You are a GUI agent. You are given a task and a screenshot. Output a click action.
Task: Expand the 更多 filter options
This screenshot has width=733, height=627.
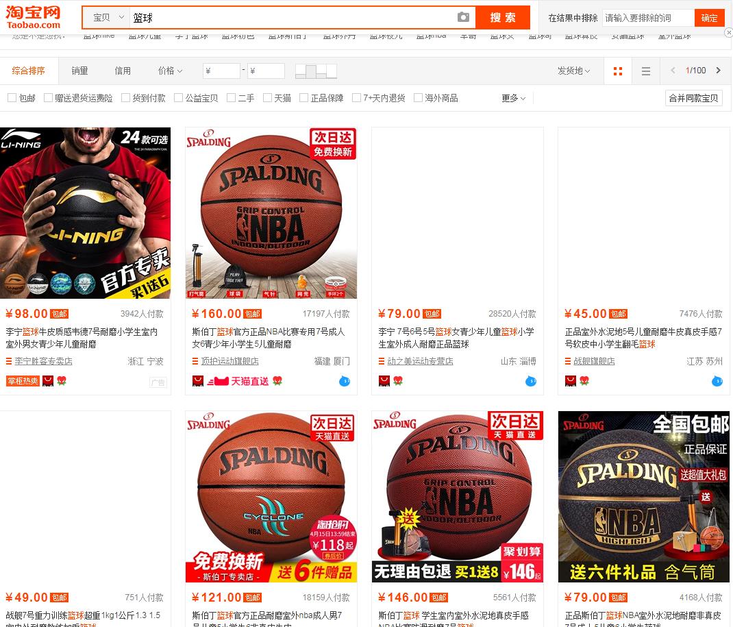pyautogui.click(x=513, y=98)
